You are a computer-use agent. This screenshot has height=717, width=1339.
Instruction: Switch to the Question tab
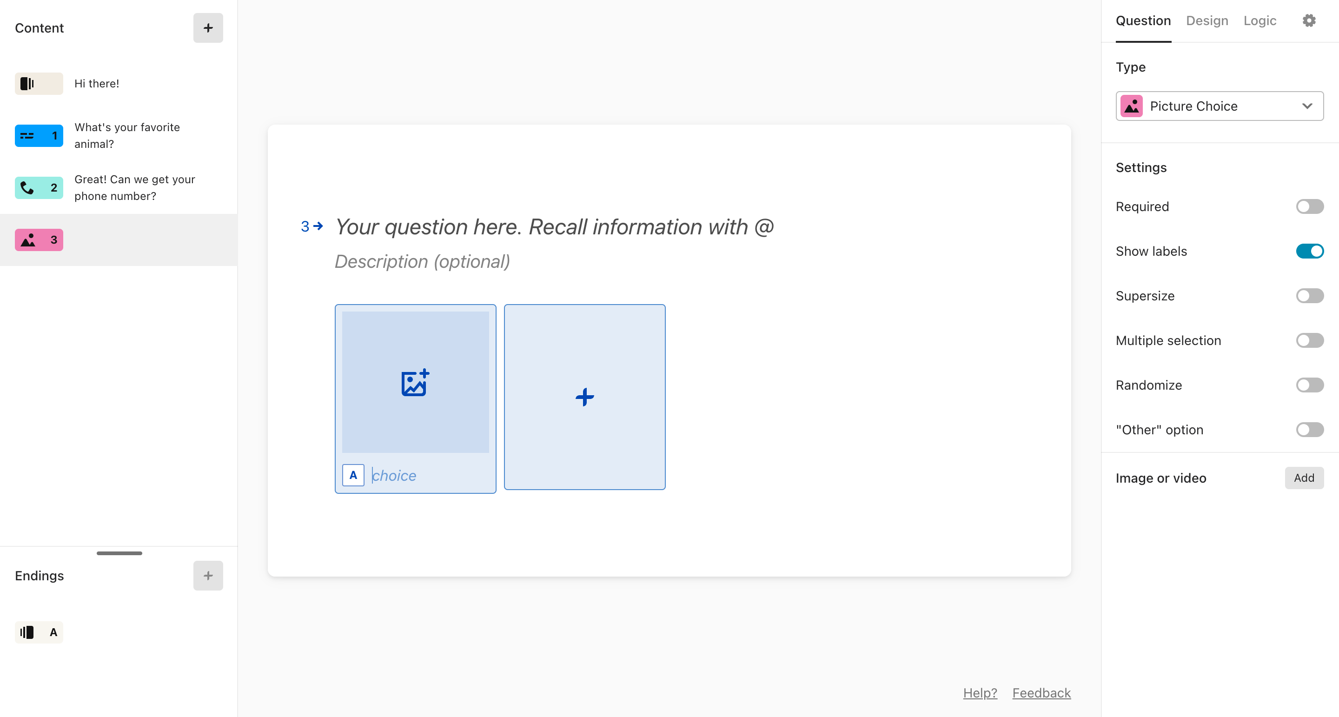(1143, 21)
